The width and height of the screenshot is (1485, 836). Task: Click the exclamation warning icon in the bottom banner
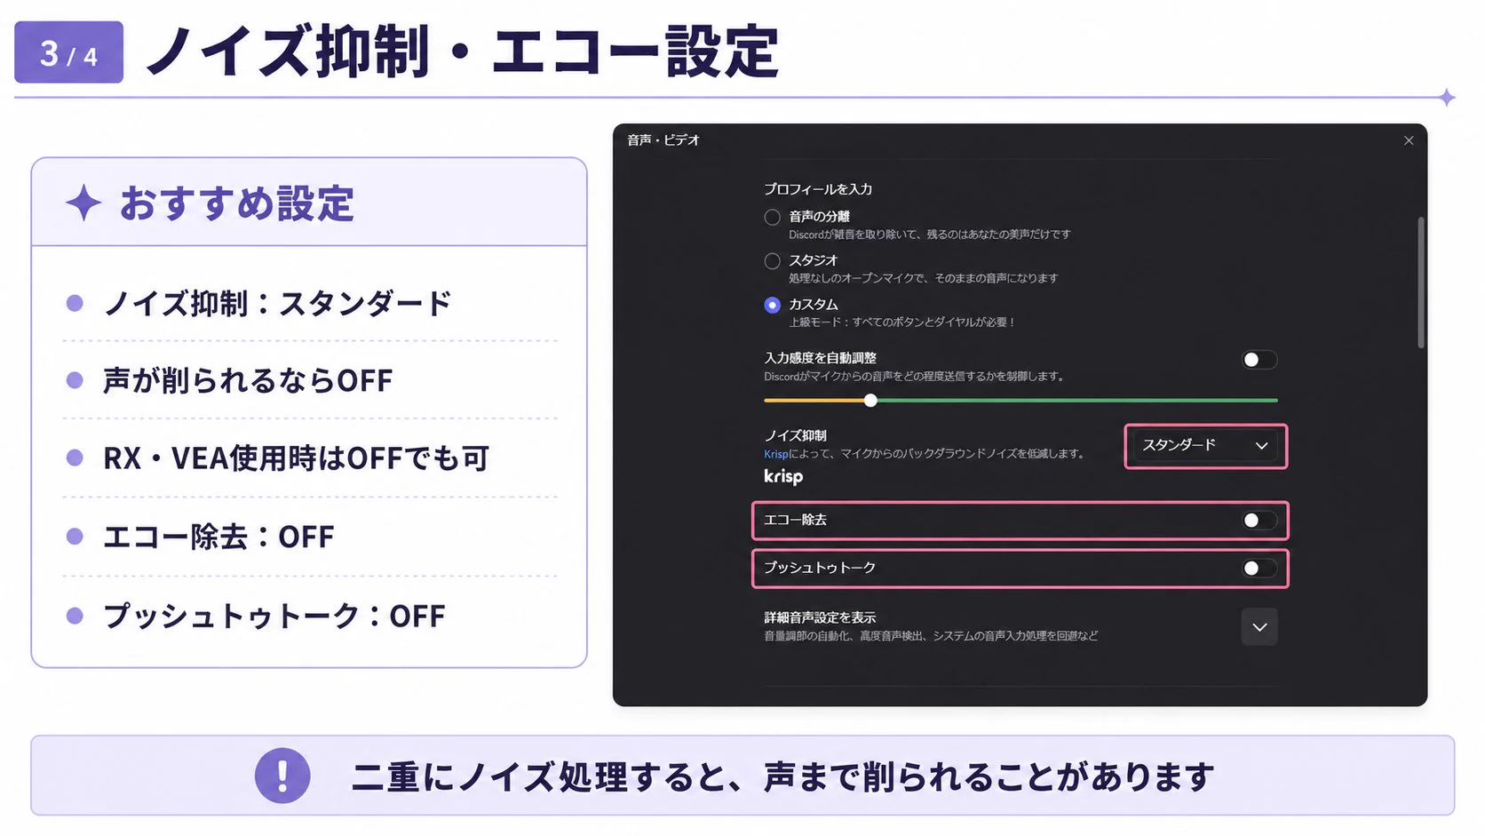point(282,776)
